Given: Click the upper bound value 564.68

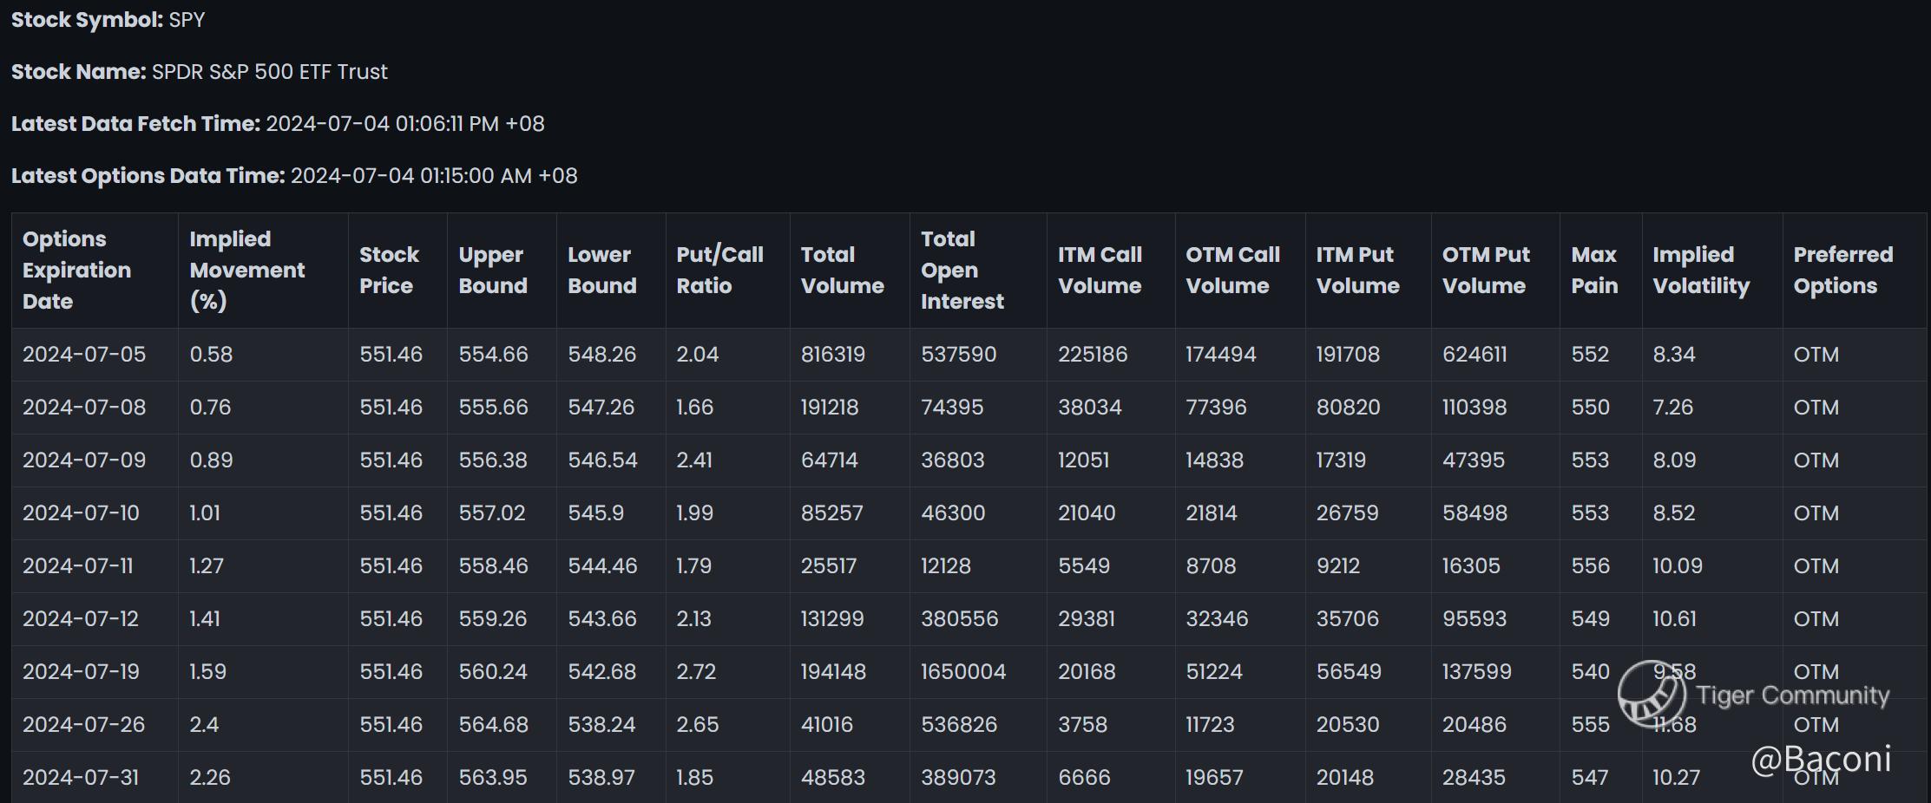Looking at the screenshot, I should (493, 725).
